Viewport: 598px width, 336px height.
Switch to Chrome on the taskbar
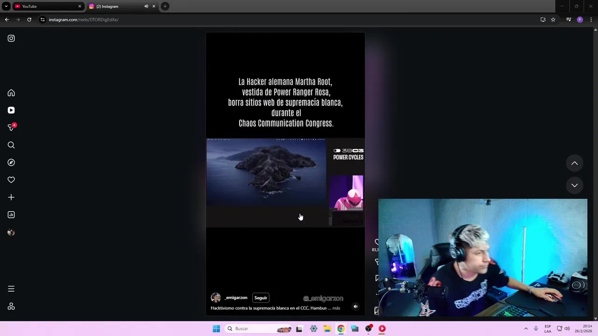coord(341,329)
